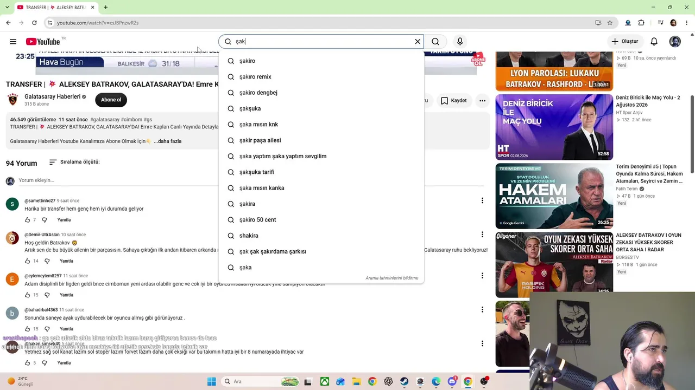Image resolution: width=695 pixels, height=390 pixels.
Task: Open options menu for @bahadrbal4363 comment
Action: [482, 309]
